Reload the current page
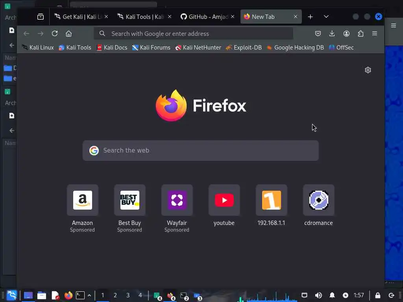The image size is (403, 302). coord(54,34)
